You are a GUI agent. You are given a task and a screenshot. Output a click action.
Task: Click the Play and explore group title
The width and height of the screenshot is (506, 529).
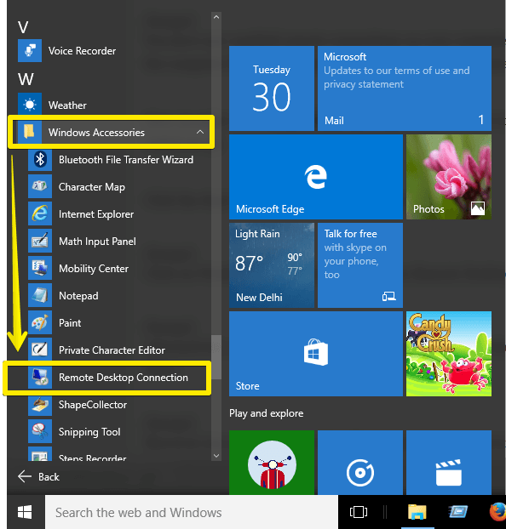point(267,413)
